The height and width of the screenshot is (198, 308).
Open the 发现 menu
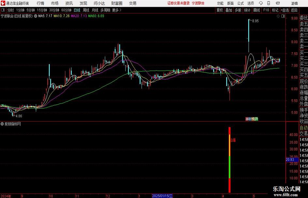point(83,3)
